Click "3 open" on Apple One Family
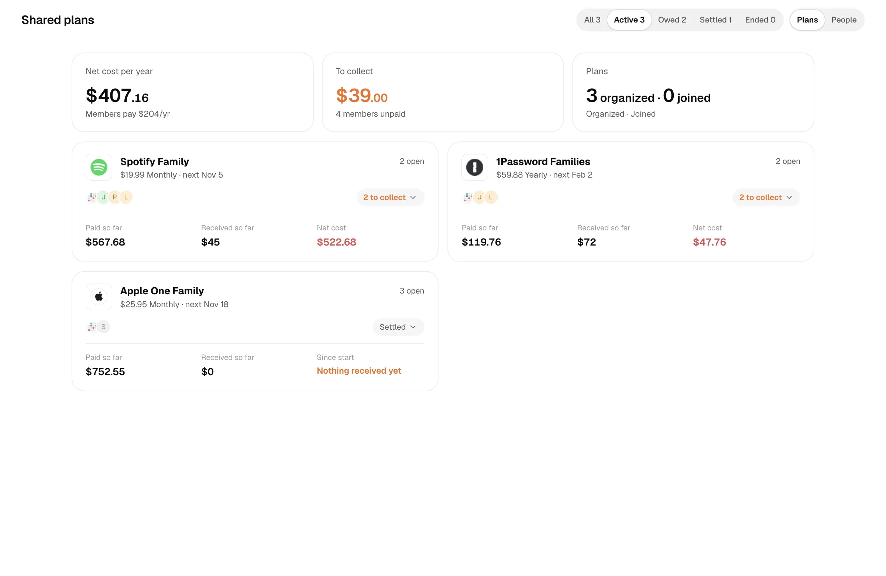Viewport: 886px width, 576px height. [412, 291]
